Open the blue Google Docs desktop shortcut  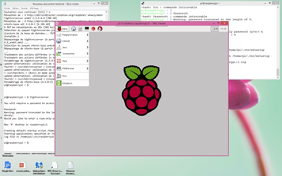tap(8, 167)
